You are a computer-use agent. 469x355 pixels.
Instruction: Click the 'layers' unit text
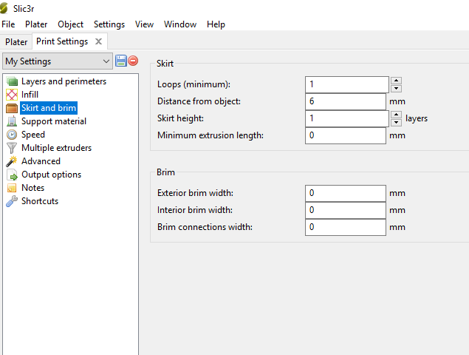(x=417, y=118)
